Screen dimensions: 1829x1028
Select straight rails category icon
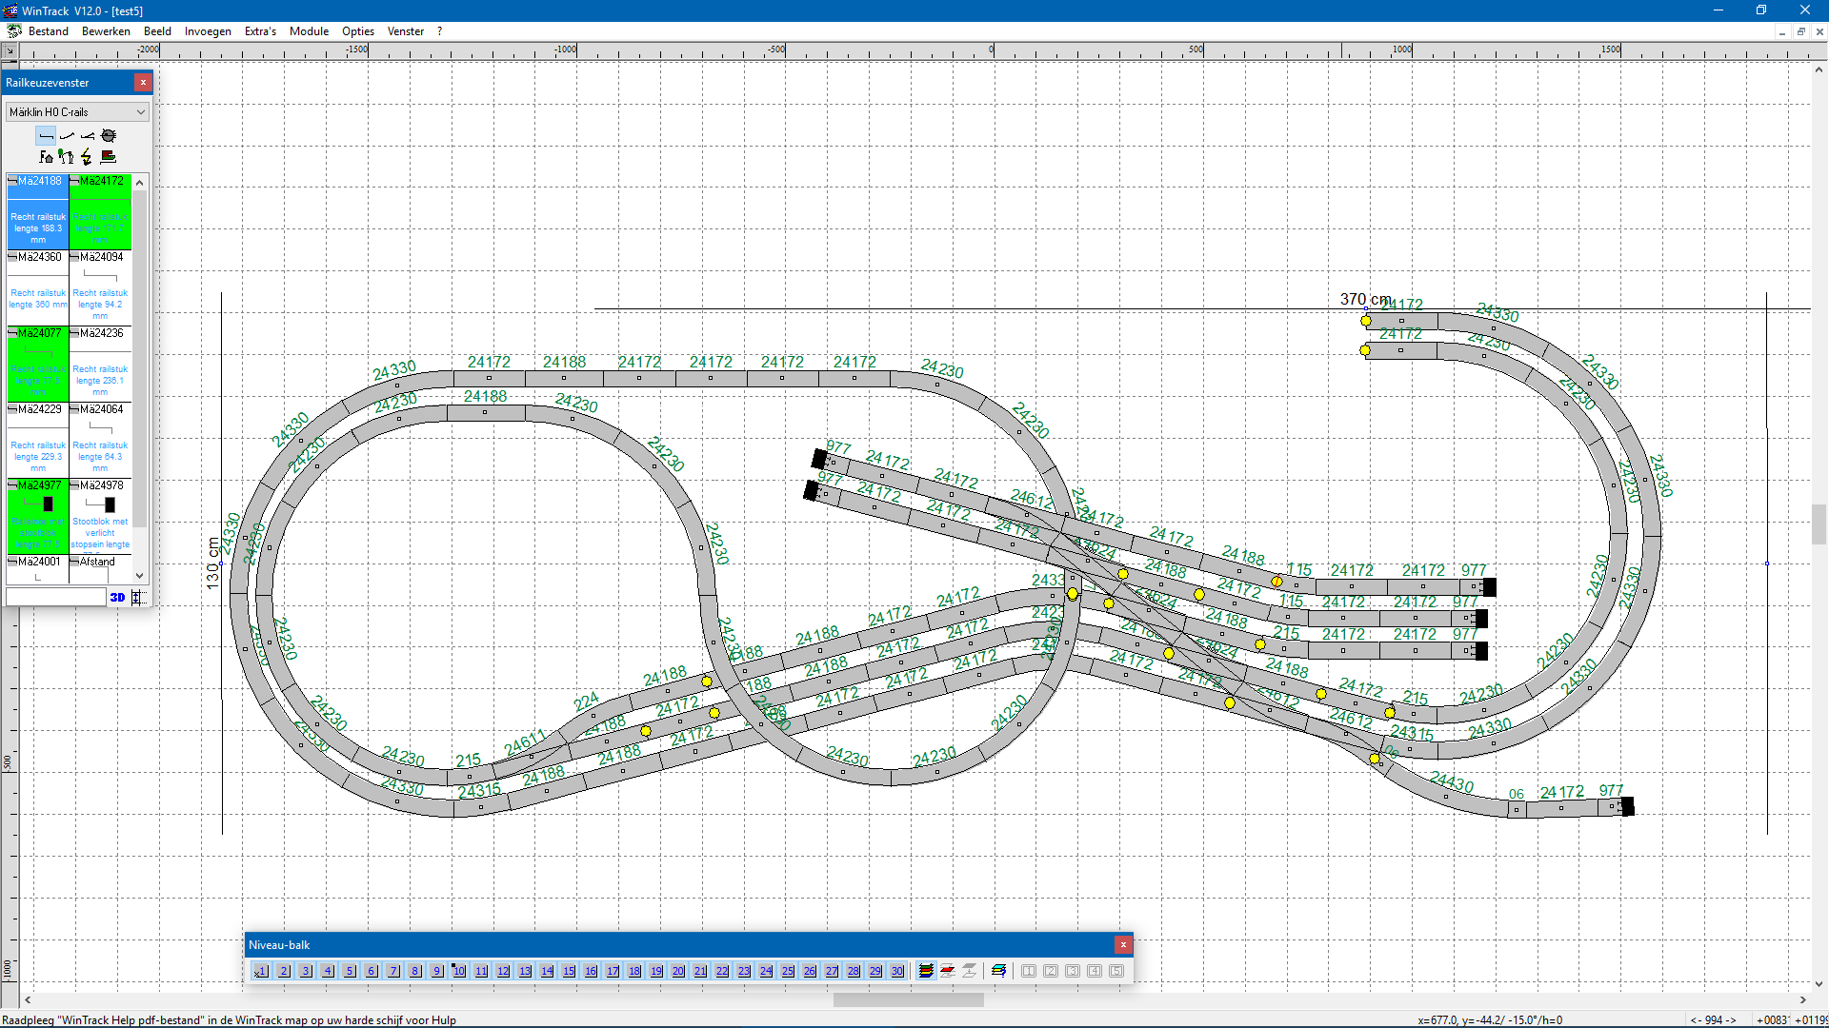(46, 136)
